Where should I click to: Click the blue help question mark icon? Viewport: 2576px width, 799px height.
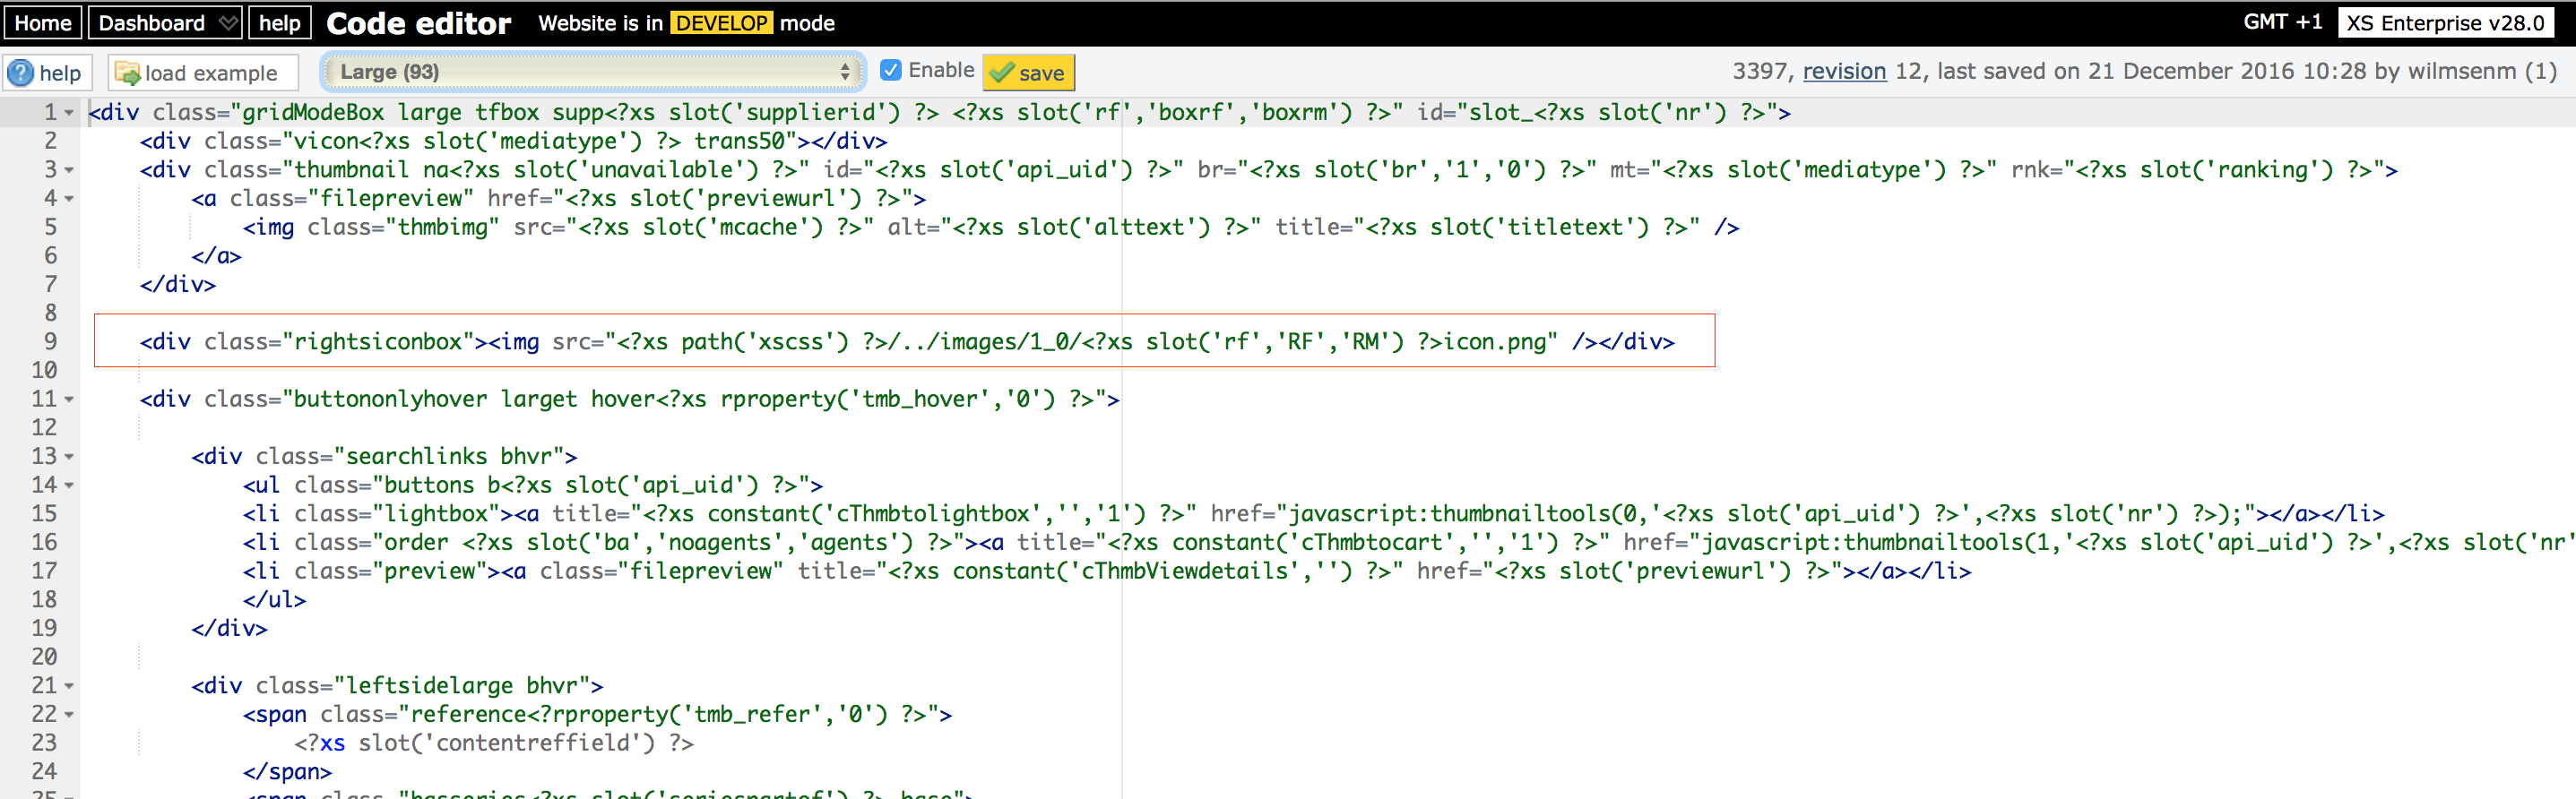point(20,73)
